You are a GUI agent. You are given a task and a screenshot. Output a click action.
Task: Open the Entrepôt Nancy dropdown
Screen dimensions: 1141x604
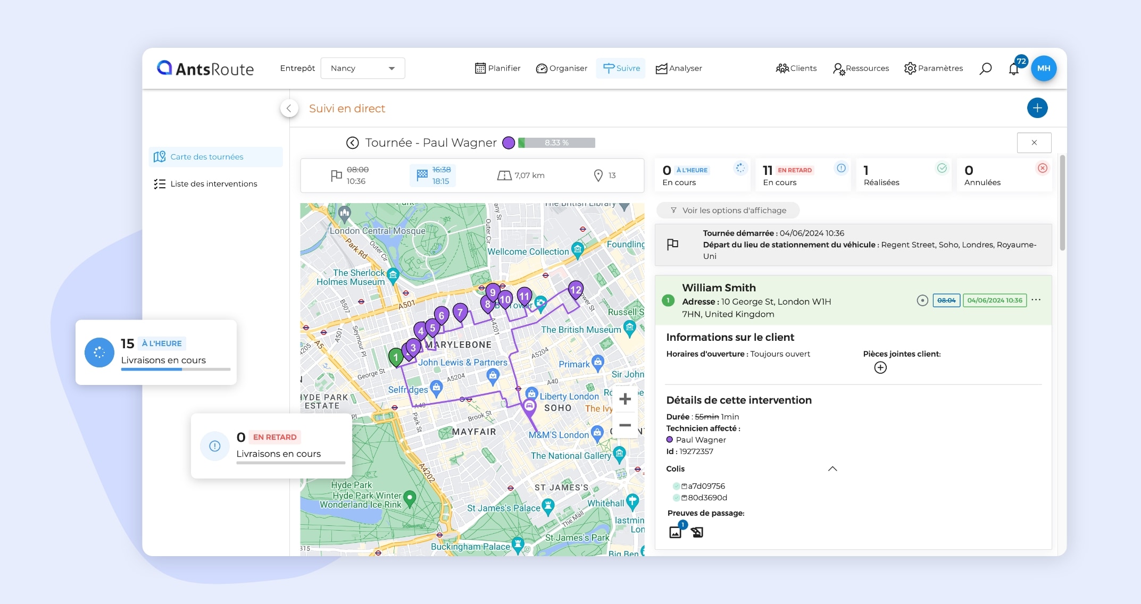363,69
